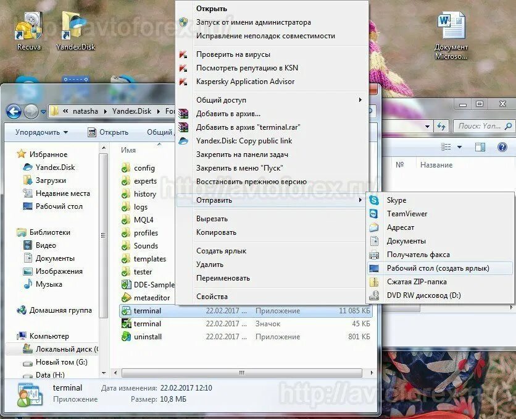The height and width of the screenshot is (419, 516).
Task: Open address bar history dropdown in back window
Action: [427, 126]
